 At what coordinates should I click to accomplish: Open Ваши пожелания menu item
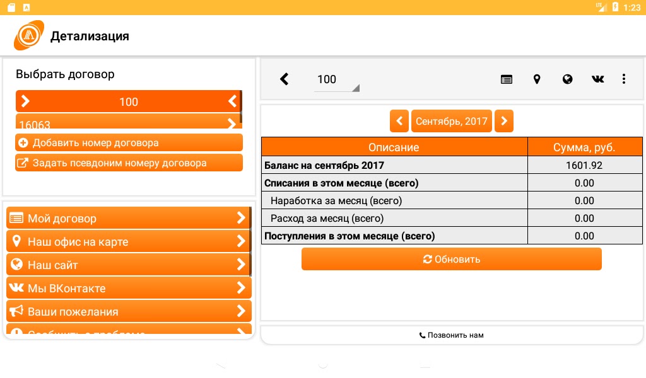pyautogui.click(x=128, y=311)
